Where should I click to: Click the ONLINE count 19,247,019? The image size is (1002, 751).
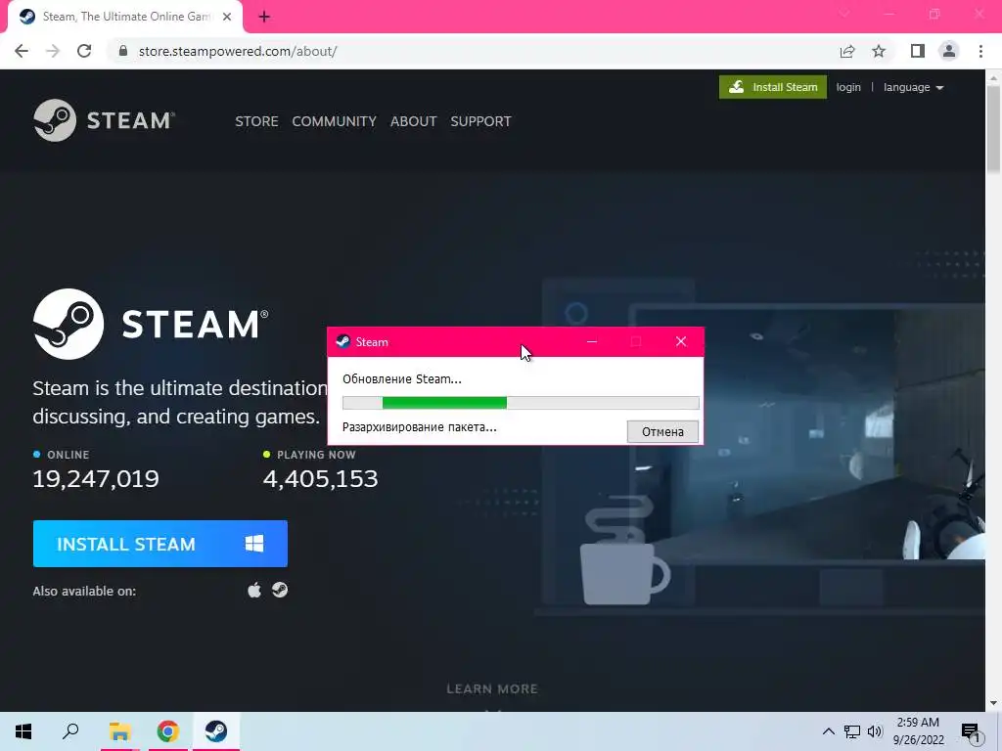[x=96, y=478]
